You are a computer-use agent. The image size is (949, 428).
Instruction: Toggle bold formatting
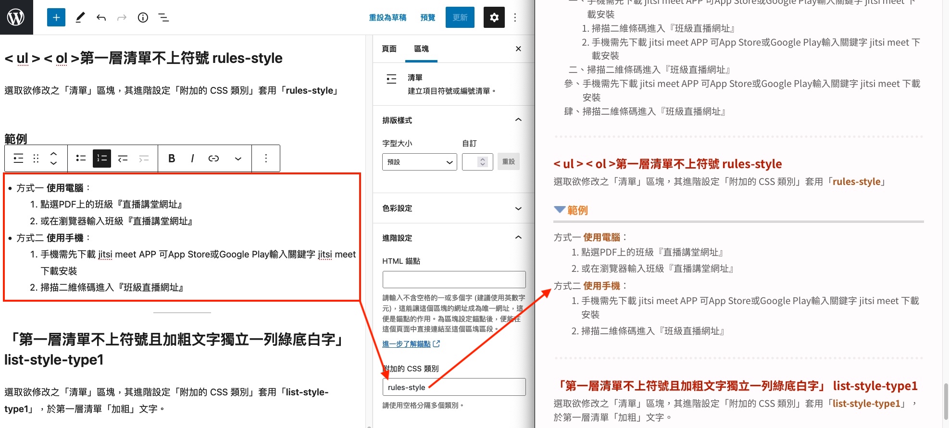tap(172, 158)
